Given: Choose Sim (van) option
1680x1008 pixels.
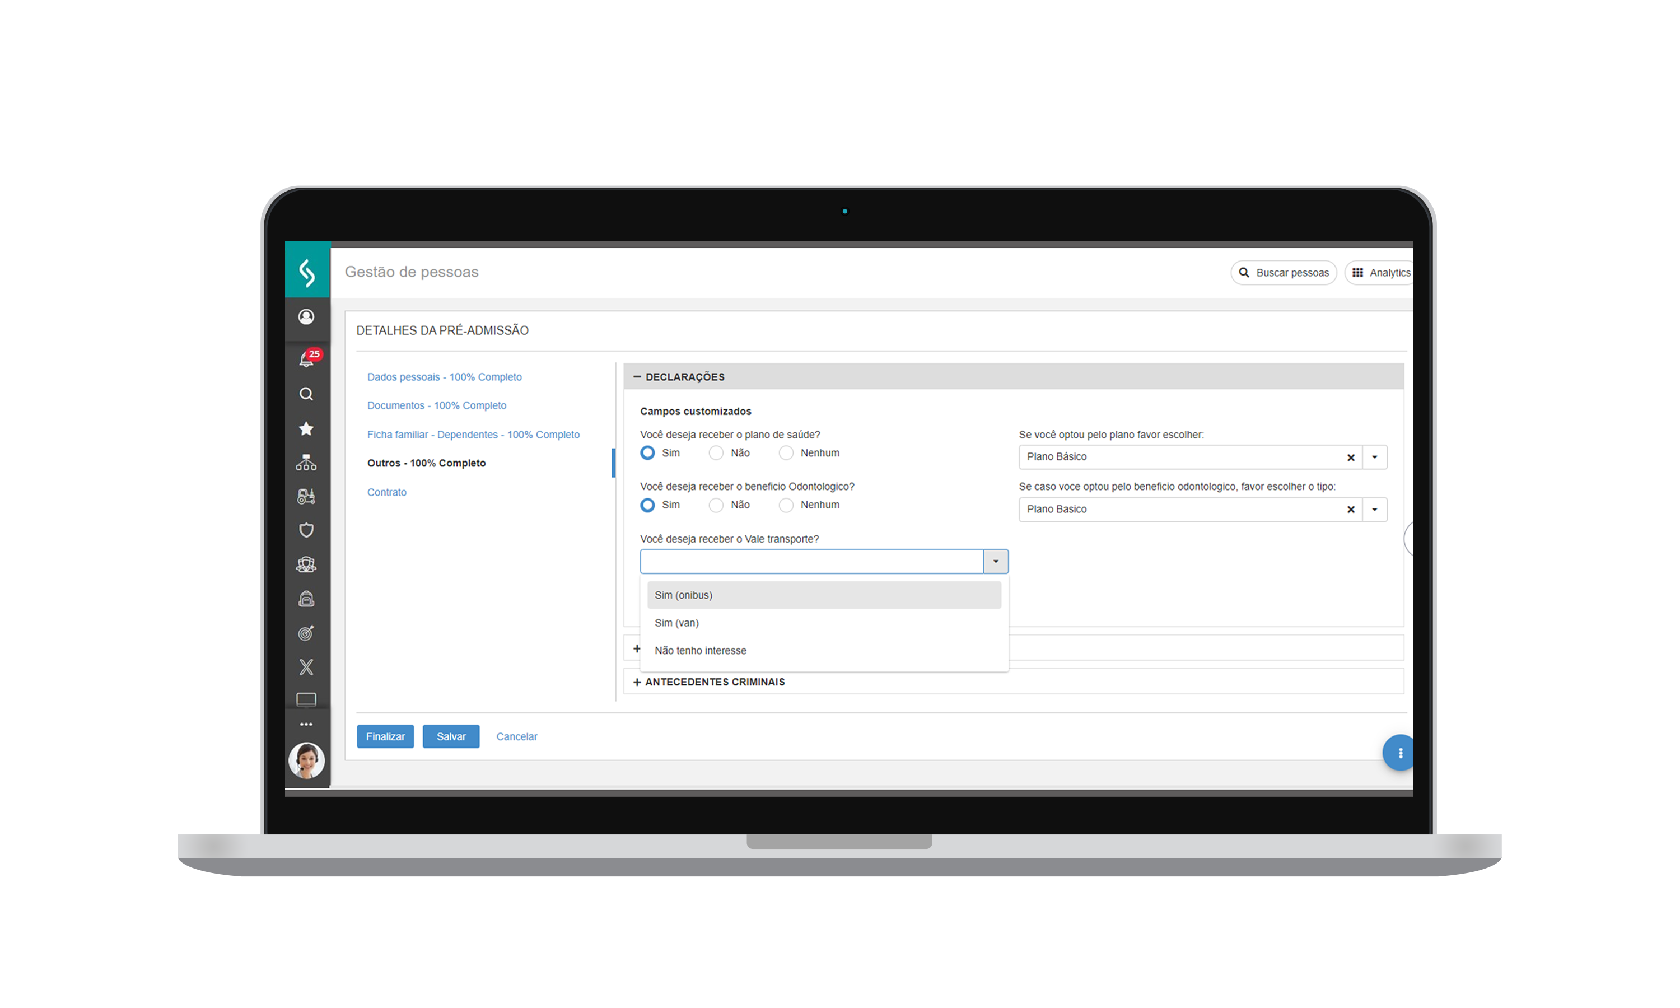Looking at the screenshot, I should tap(824, 623).
